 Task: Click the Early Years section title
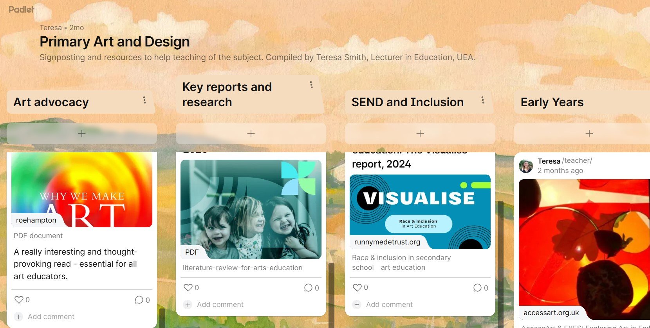click(552, 102)
